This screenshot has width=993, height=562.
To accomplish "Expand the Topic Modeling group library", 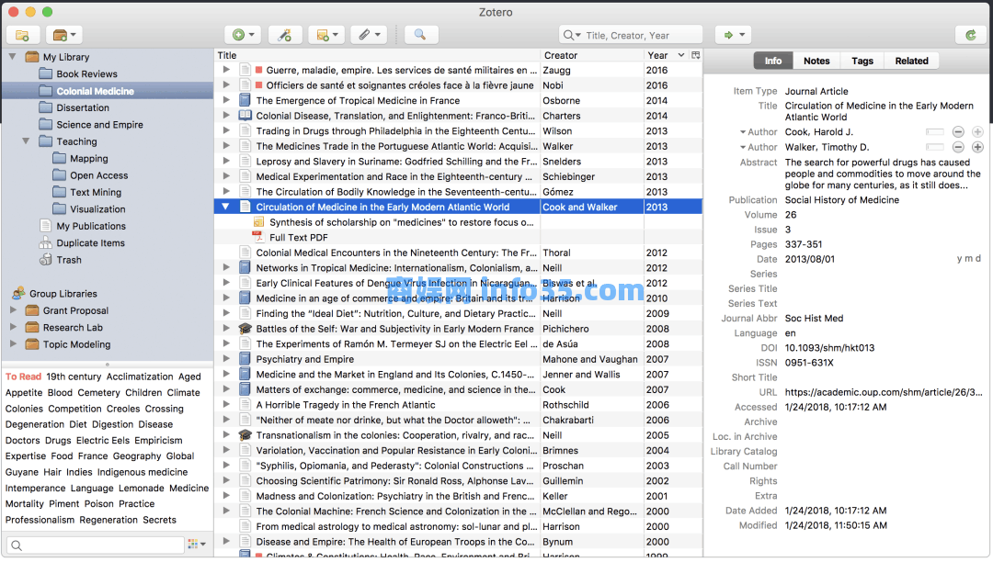I will 13,343.
